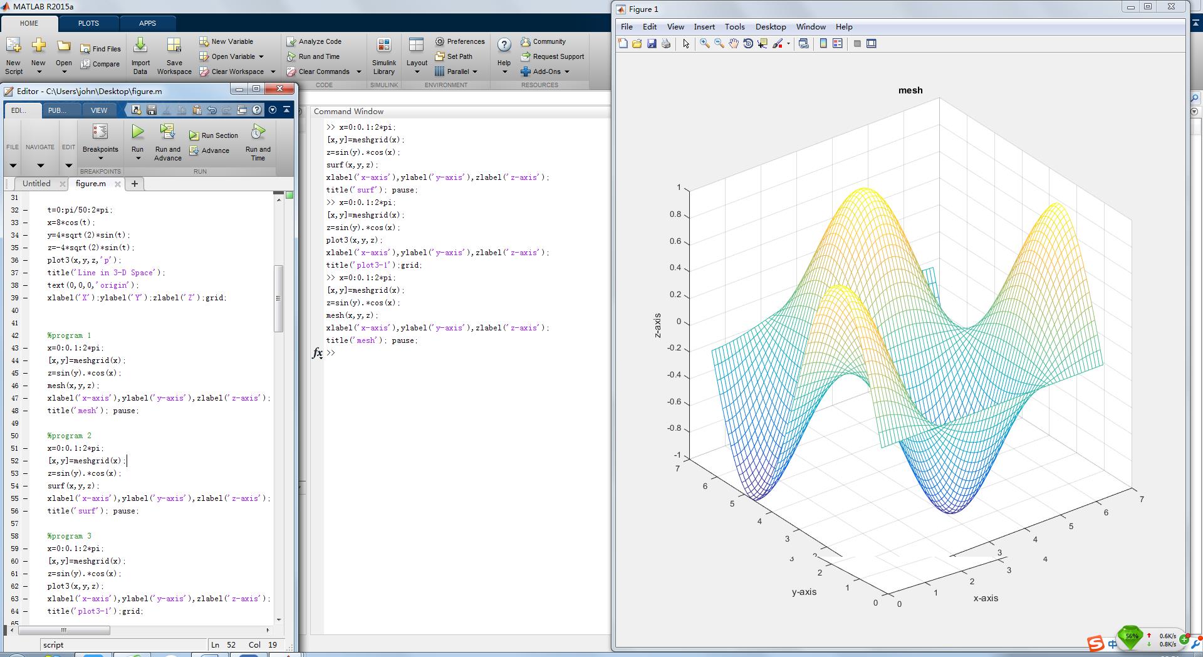Toggle Insert Legend in Figure 1 toolbar
The width and height of the screenshot is (1203, 657).
838,43
